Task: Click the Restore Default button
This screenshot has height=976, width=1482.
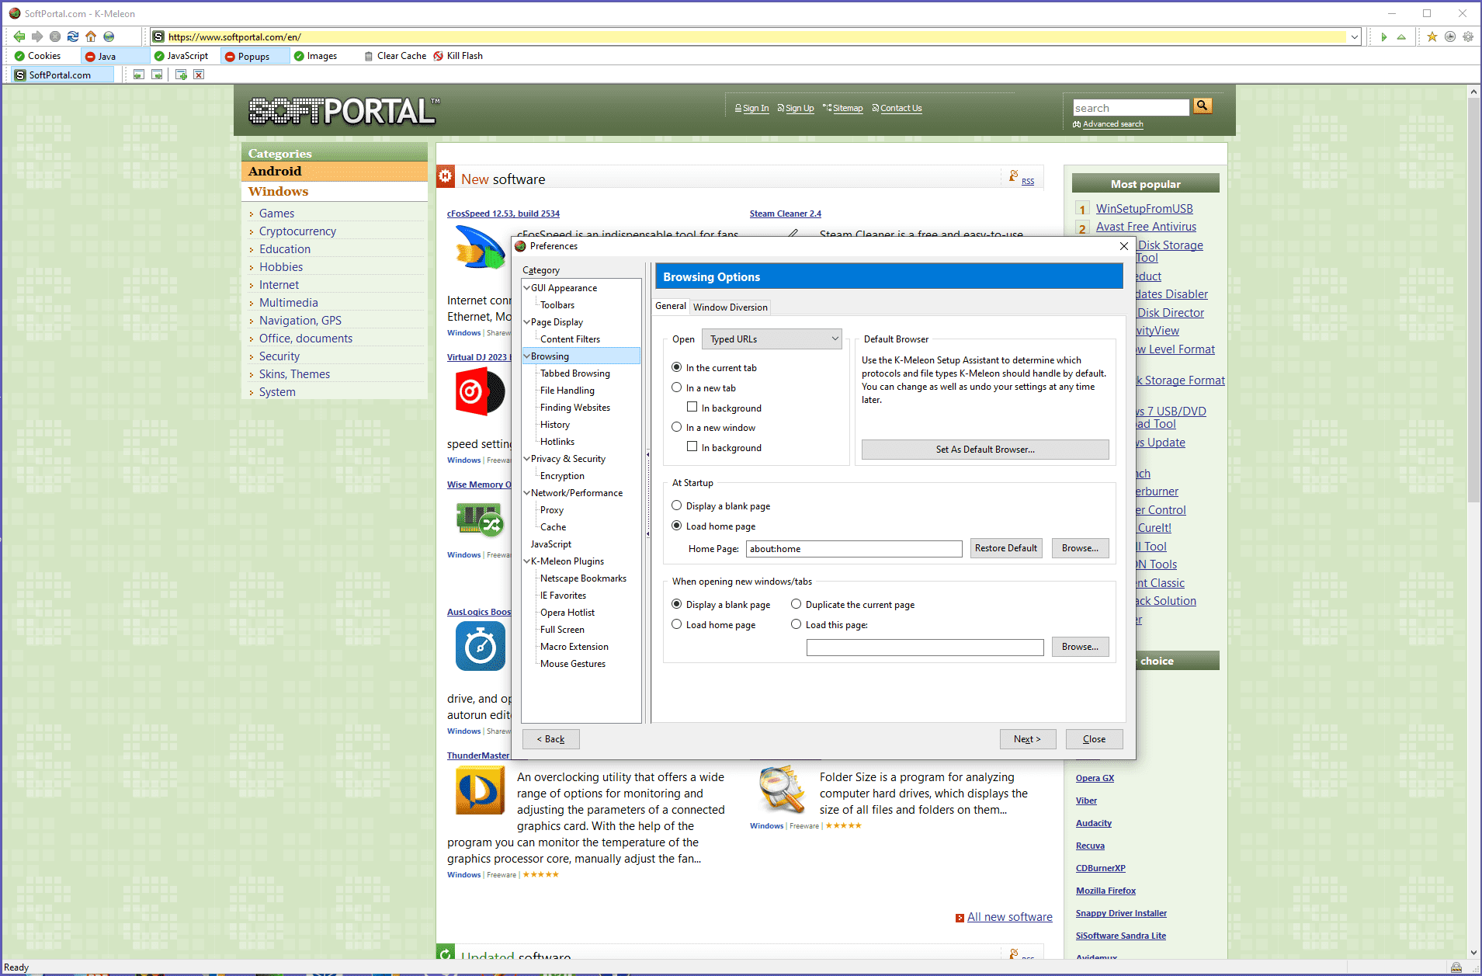Action: 1006,548
